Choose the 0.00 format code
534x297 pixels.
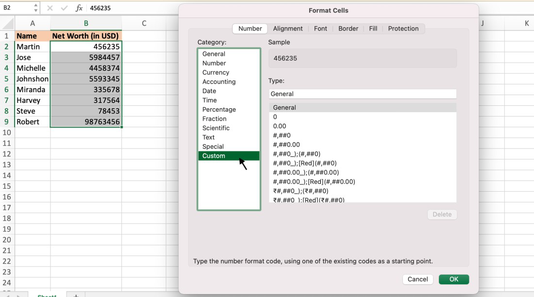point(280,126)
